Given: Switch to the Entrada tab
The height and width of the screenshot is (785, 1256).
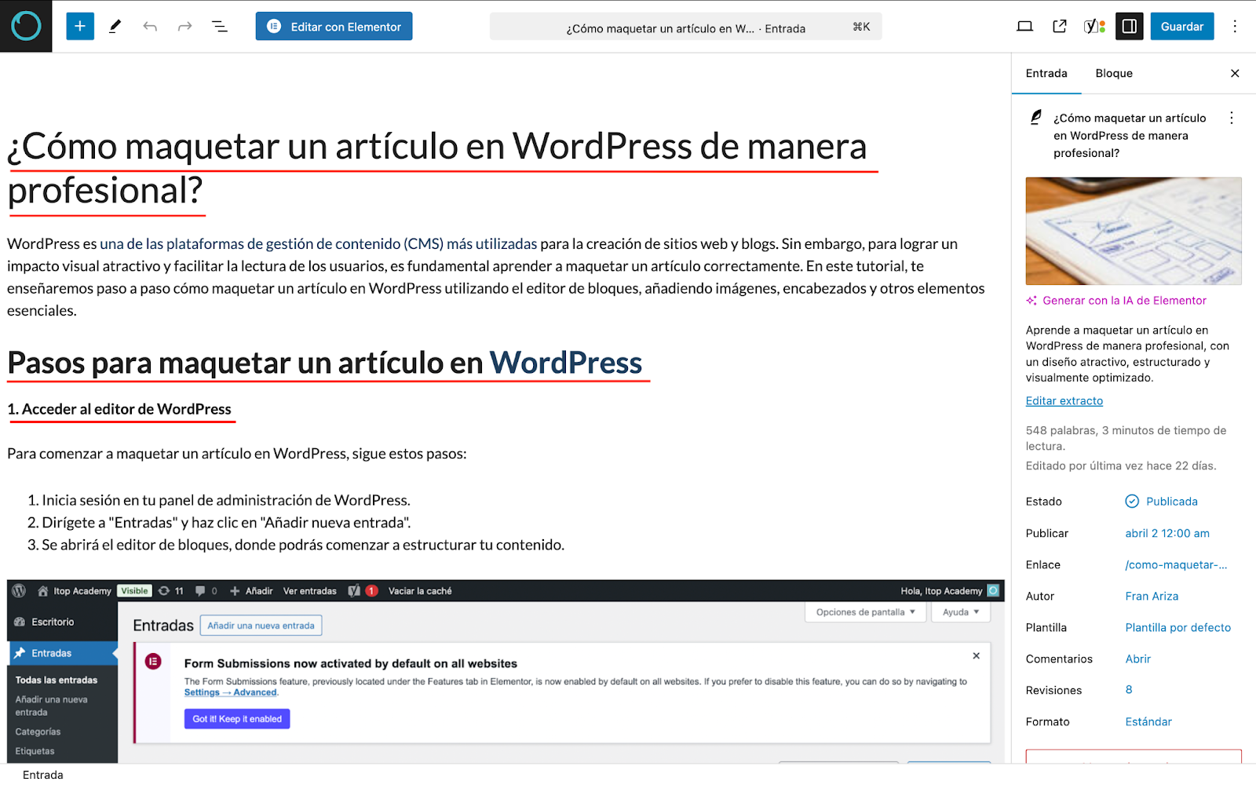Looking at the screenshot, I should click(x=1046, y=73).
